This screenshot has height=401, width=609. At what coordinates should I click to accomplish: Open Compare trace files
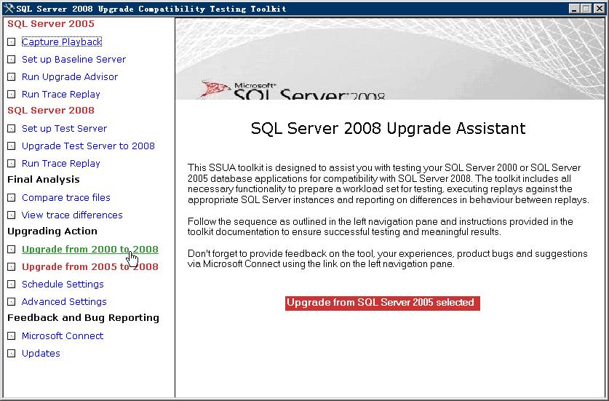[x=66, y=198]
